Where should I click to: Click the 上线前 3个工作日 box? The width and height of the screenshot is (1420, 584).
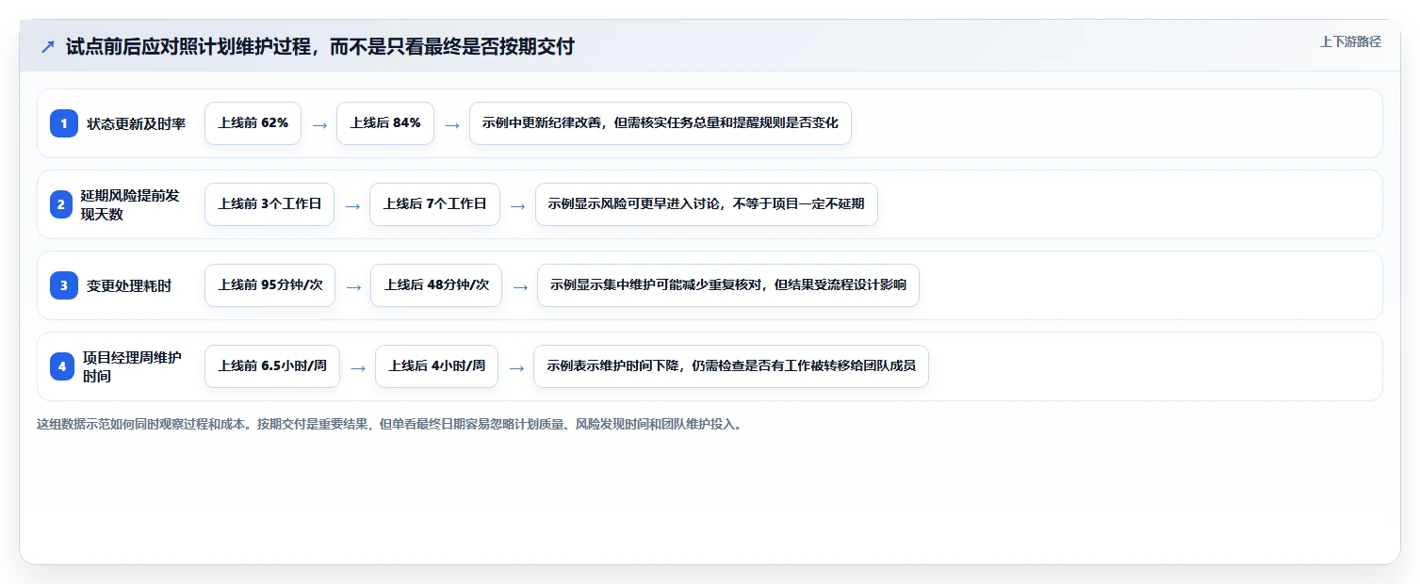click(269, 204)
